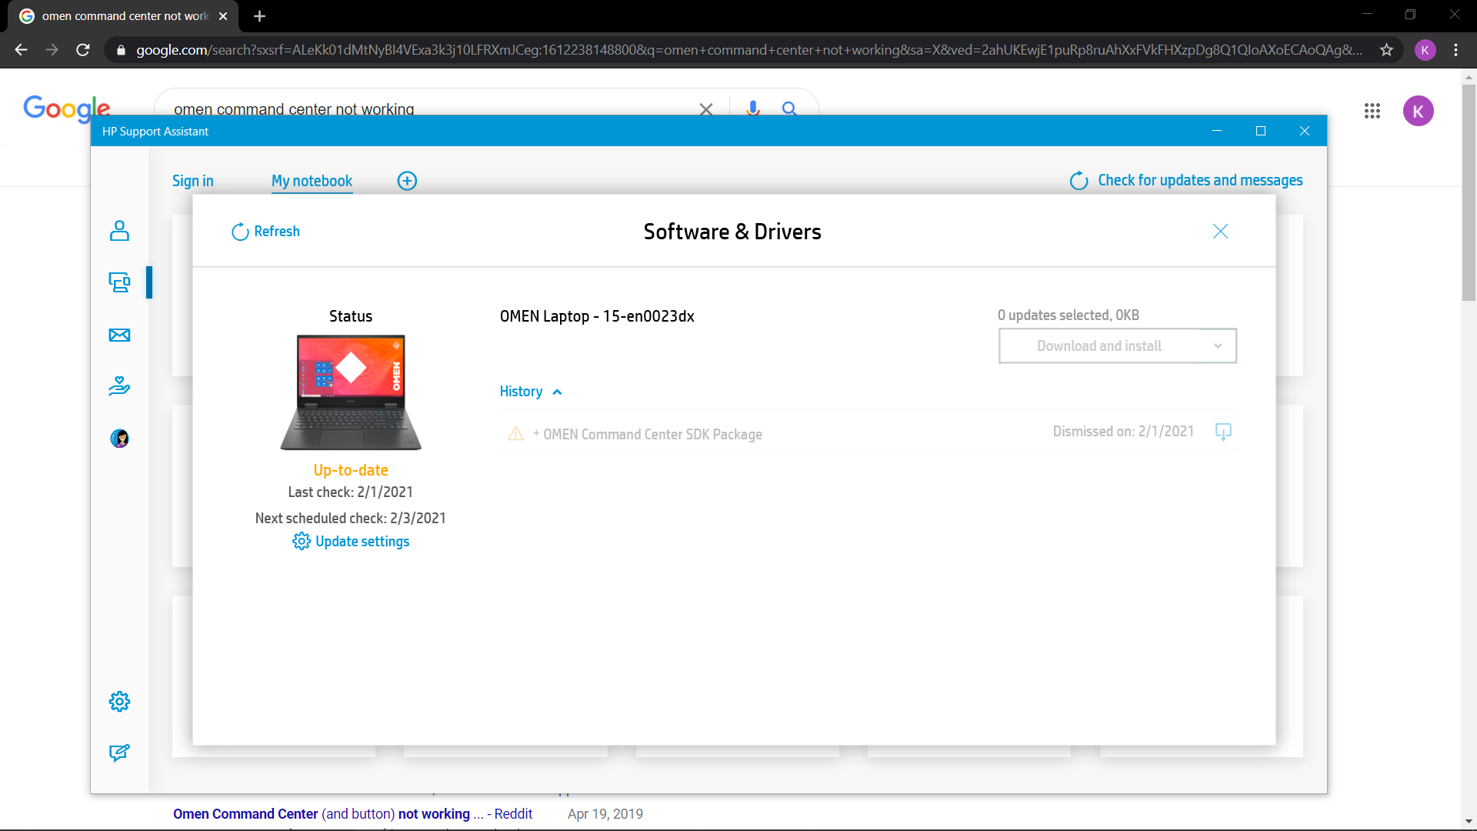The width and height of the screenshot is (1477, 831).
Task: Clear the Google search box
Action: (706, 109)
